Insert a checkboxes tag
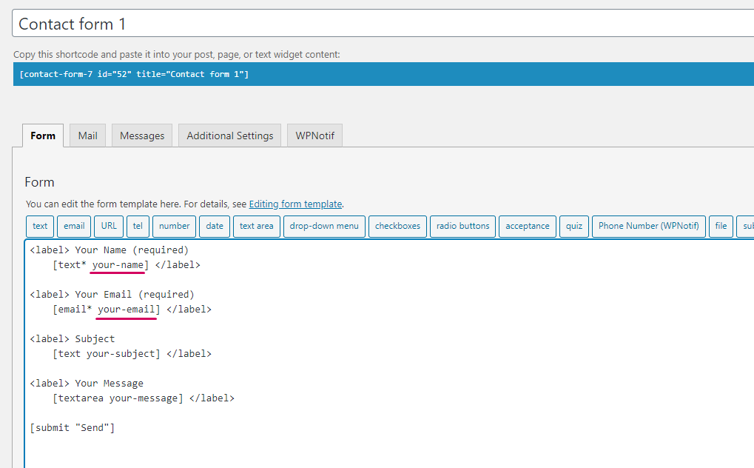The image size is (754, 468). (x=397, y=226)
